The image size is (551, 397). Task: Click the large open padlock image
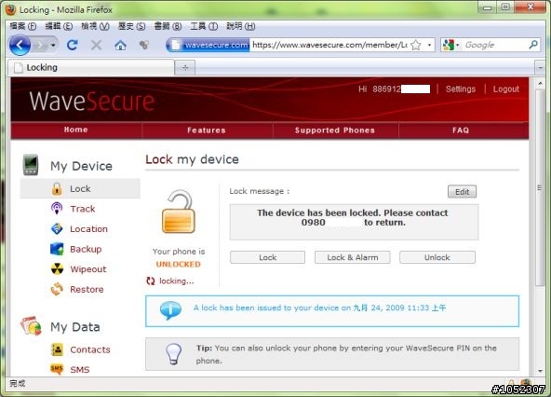[x=179, y=212]
